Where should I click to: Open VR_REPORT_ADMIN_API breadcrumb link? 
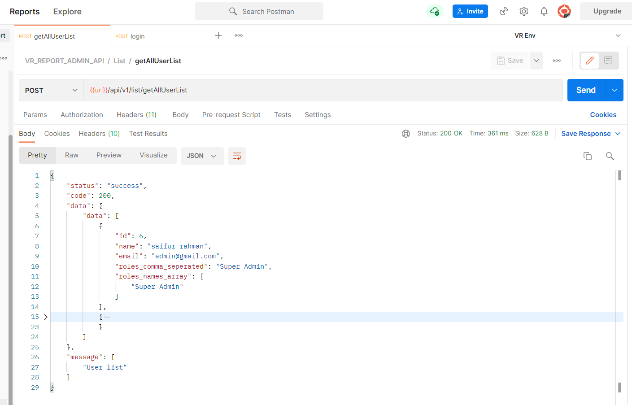65,61
